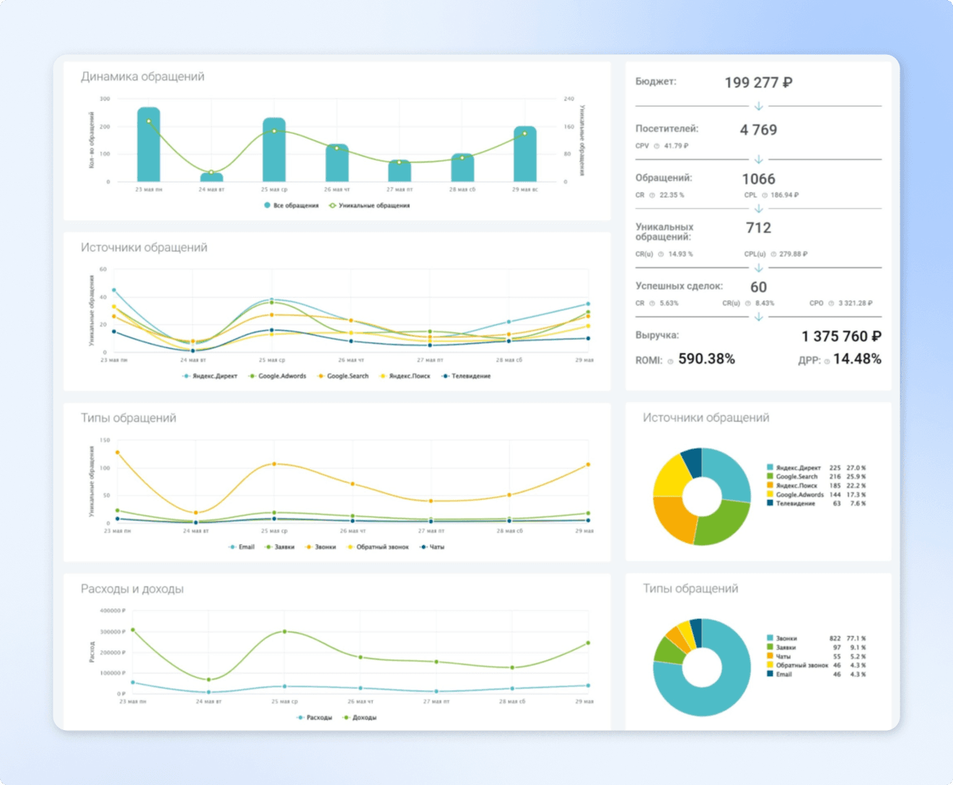953x785 pixels.
Task: Toggle the Заявки series in the line legend
Action: coord(280,548)
